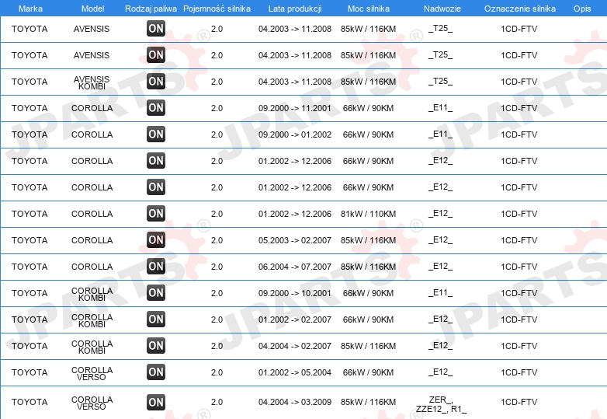Screen dimensions: 607x419
Task: Click the Nadwozie column header
Action: click(x=442, y=9)
